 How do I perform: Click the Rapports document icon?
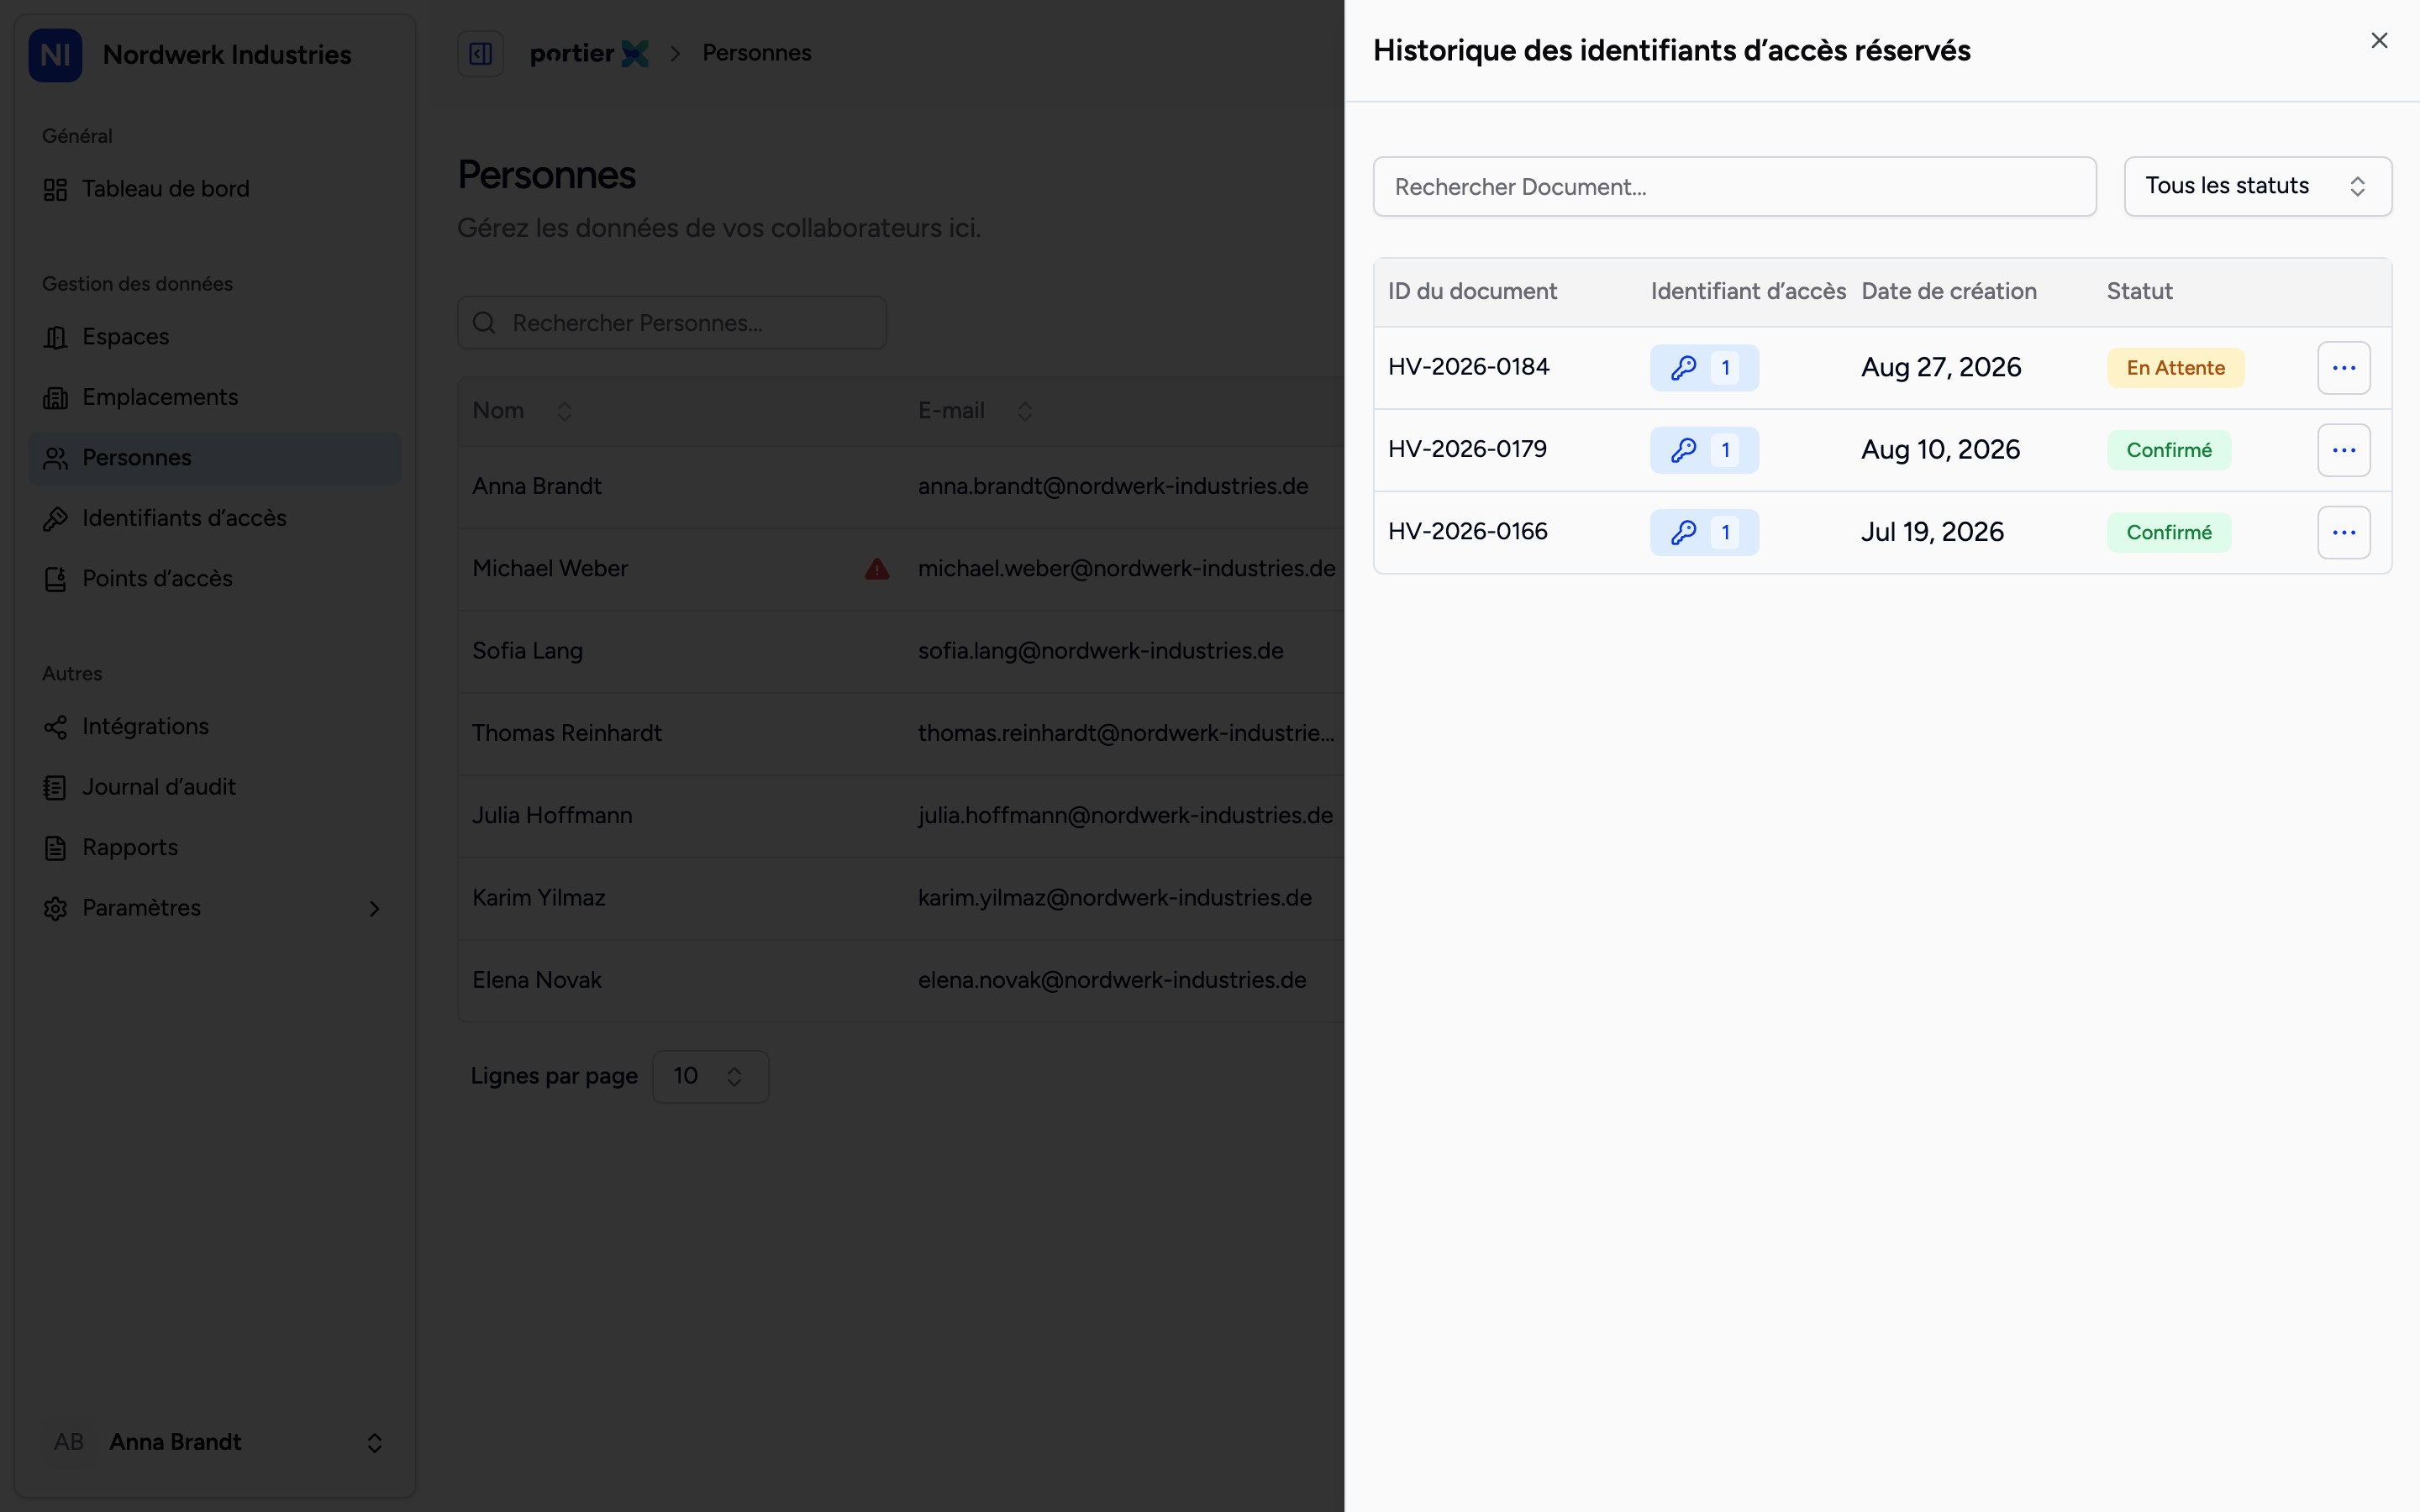pos(55,848)
